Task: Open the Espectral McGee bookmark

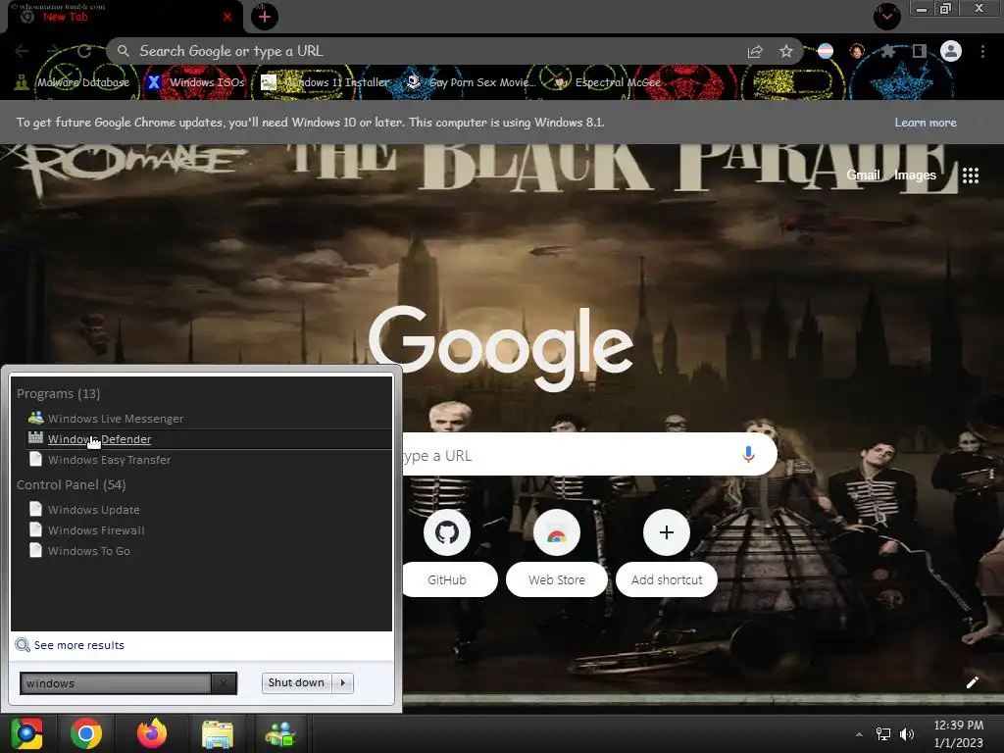Action: (x=608, y=82)
